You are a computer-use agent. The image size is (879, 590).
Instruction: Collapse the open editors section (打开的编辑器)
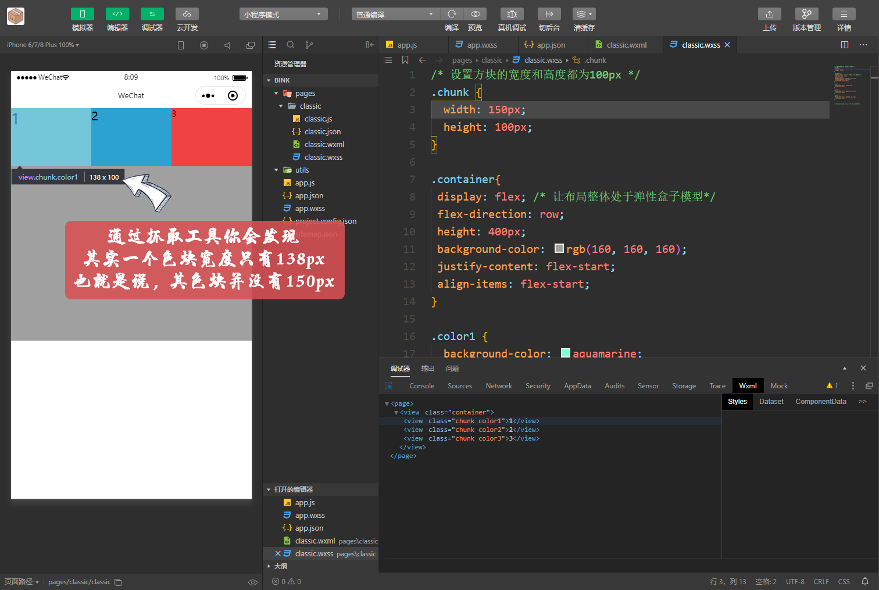269,489
